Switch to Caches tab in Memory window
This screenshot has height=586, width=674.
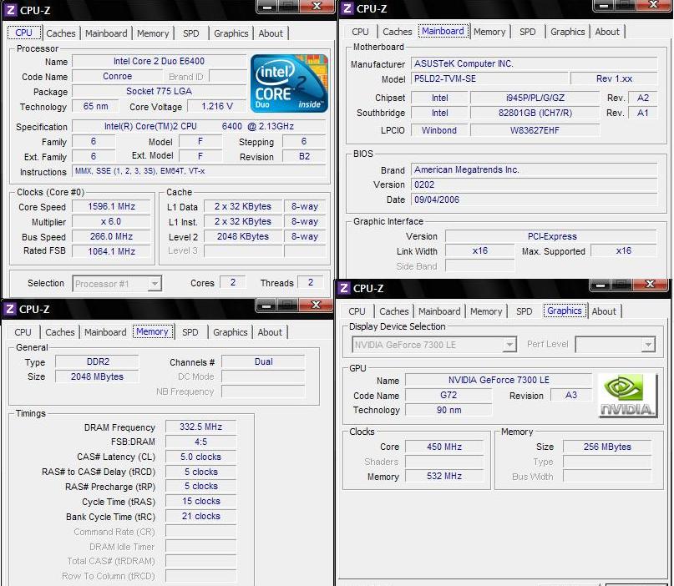(60, 332)
